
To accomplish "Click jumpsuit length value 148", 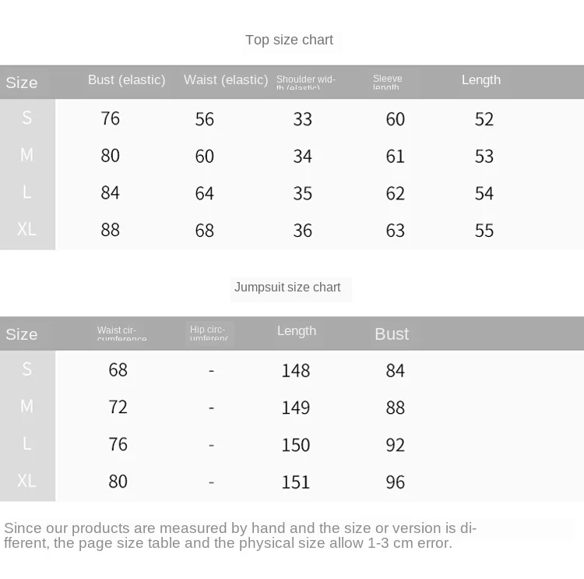I will tap(296, 371).
